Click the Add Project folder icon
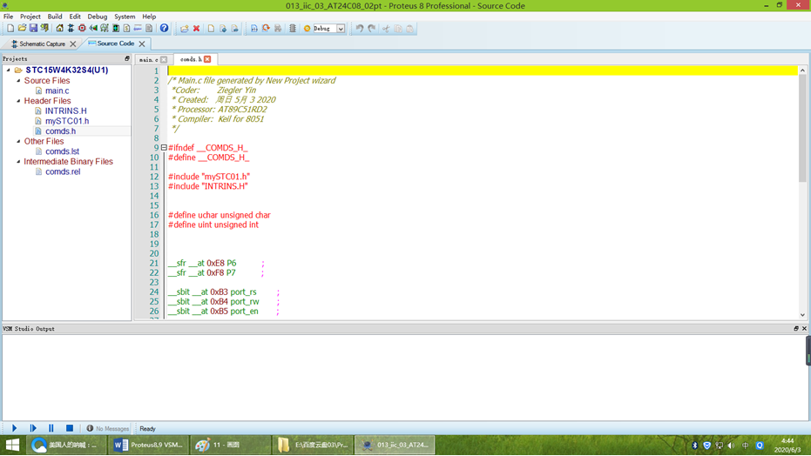This screenshot has height=456, width=811. [x=185, y=29]
